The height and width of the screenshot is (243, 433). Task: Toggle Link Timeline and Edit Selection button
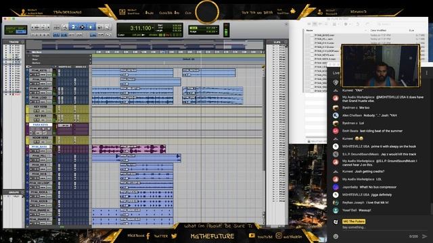point(64,35)
